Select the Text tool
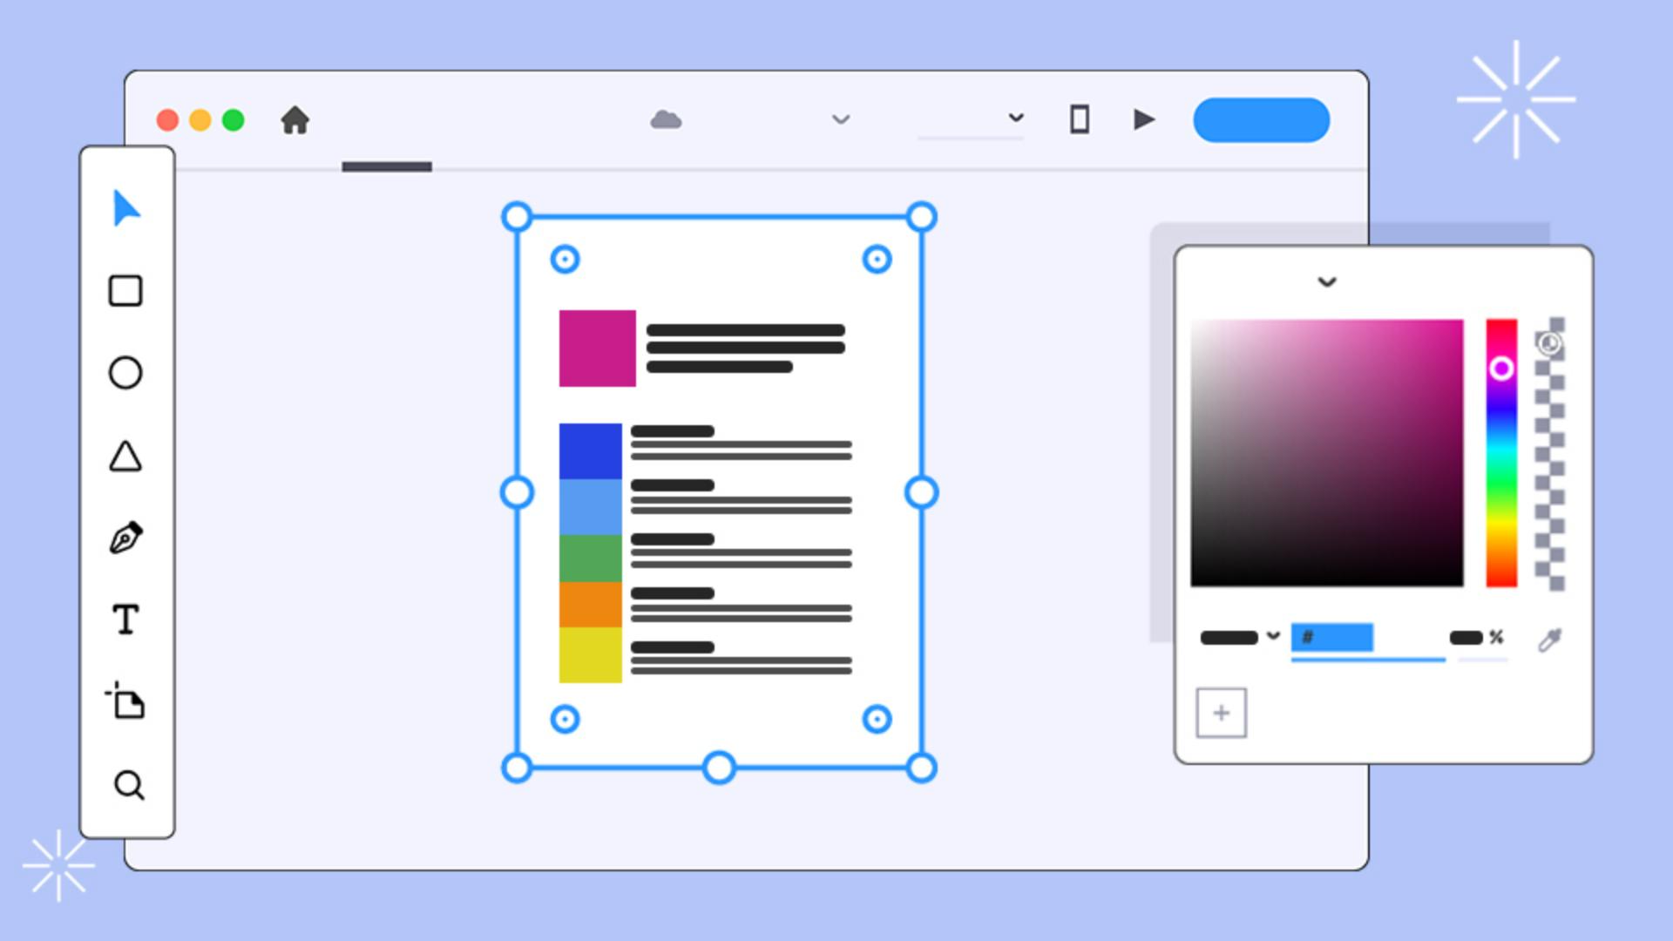The image size is (1673, 941). coord(125,619)
